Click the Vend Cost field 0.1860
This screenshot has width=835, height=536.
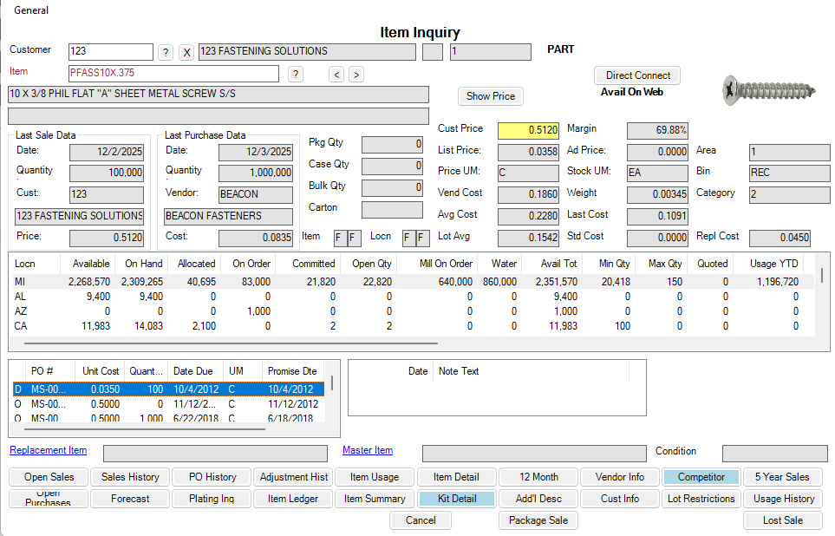pyautogui.click(x=528, y=195)
